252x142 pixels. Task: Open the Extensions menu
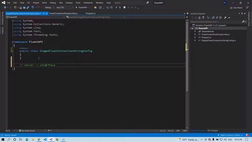tap(88, 3)
